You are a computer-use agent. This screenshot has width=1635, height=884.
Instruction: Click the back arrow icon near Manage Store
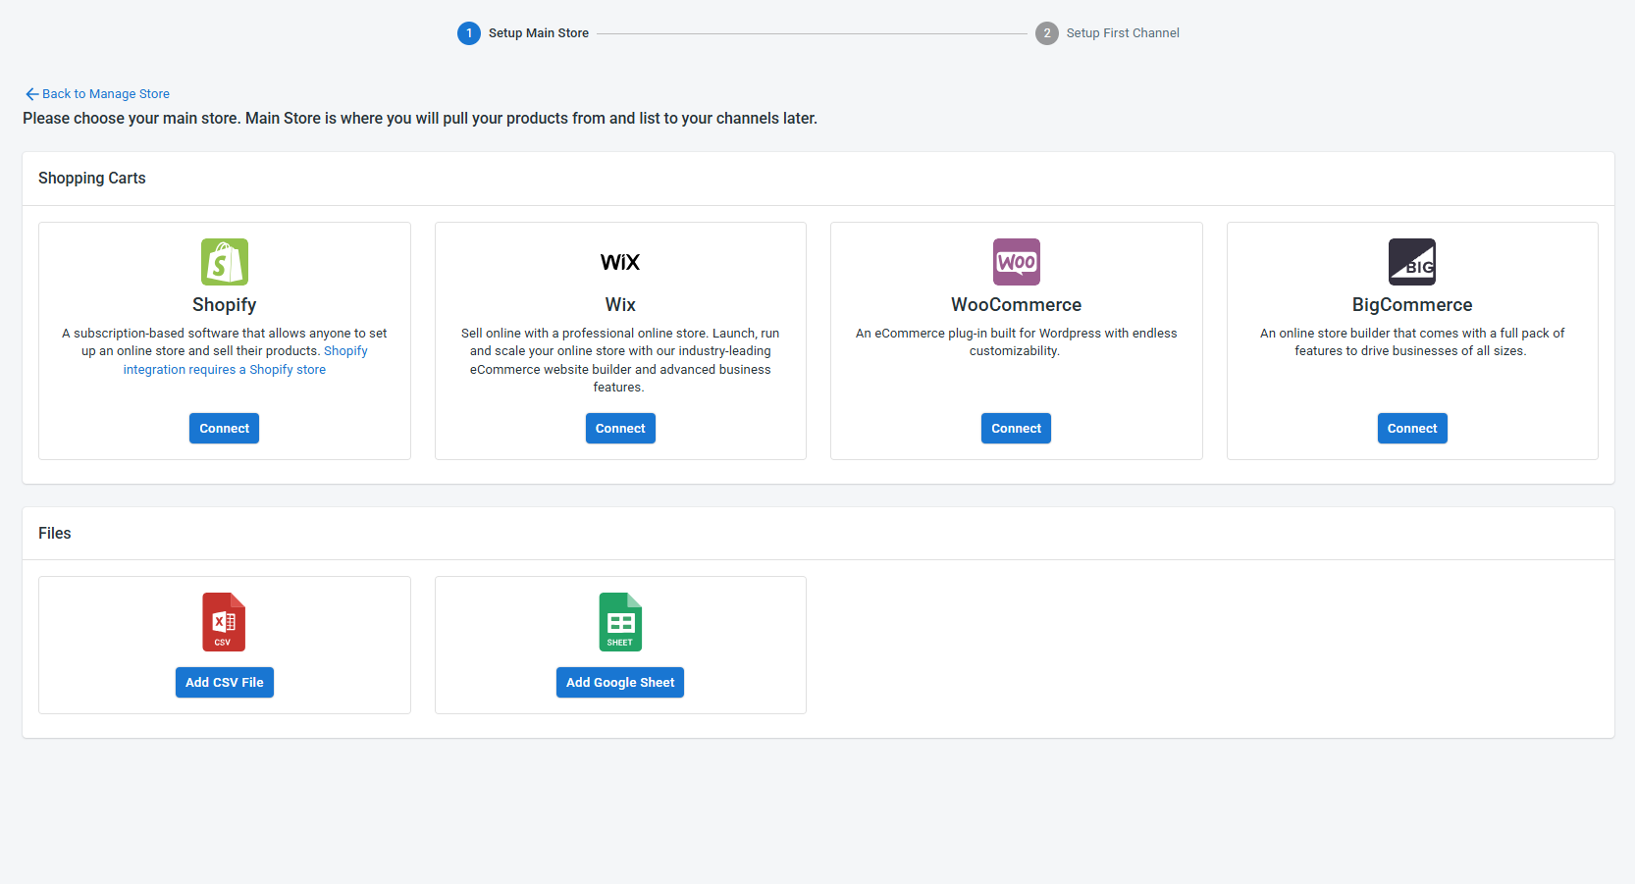(x=31, y=94)
